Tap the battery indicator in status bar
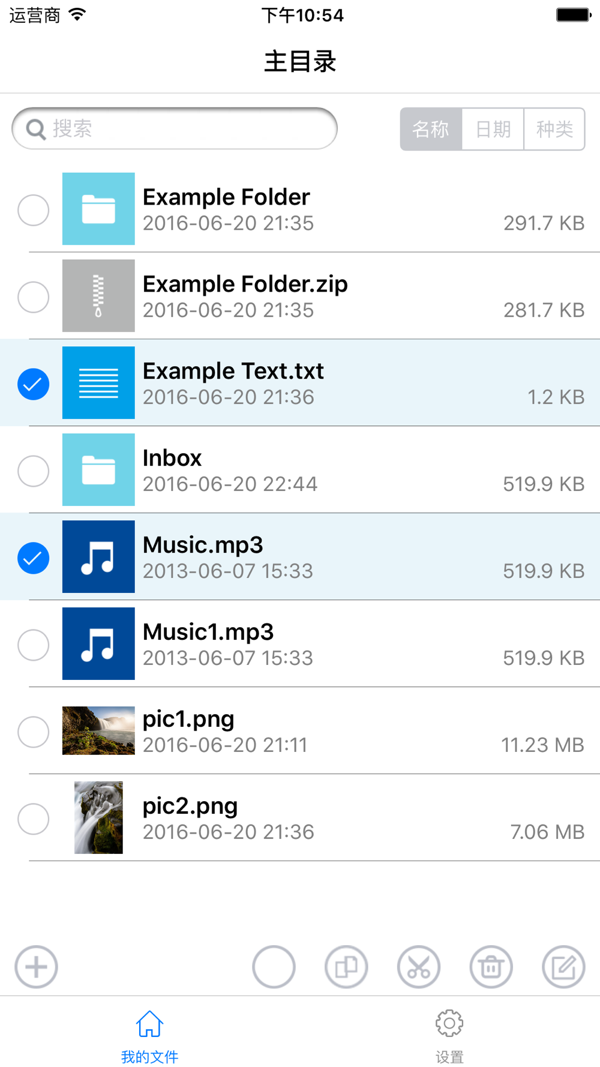 pos(574,15)
